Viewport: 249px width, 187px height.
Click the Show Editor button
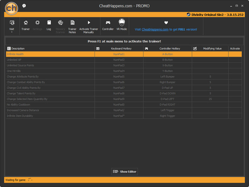124,172
